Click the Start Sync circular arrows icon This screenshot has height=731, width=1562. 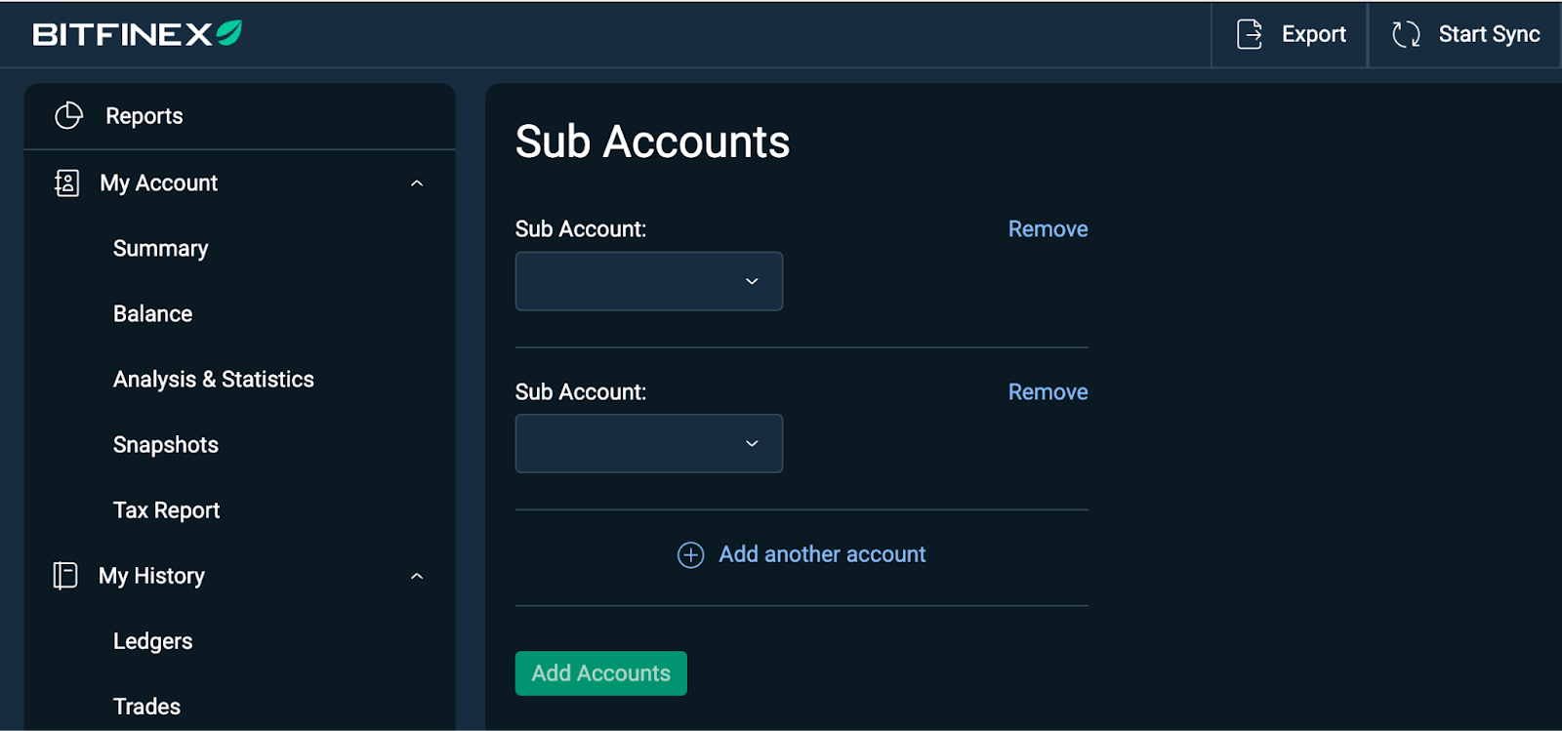[1406, 34]
